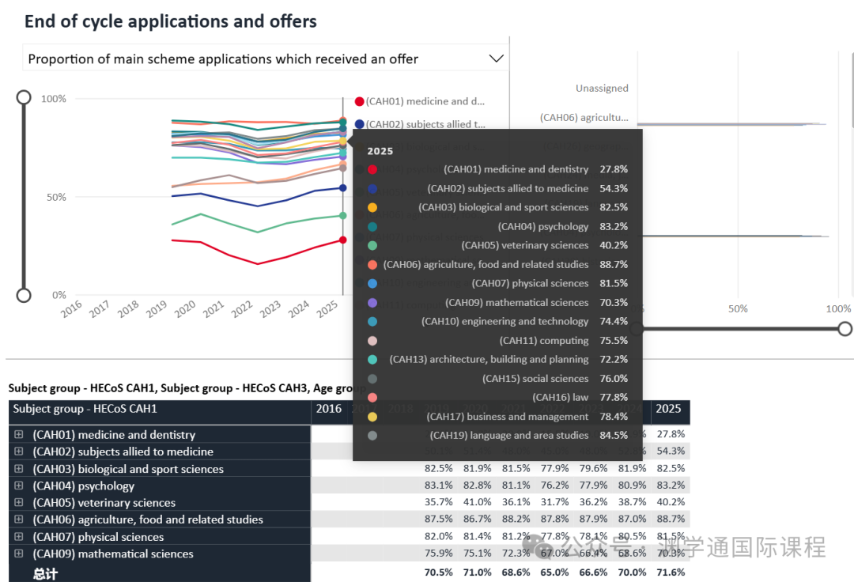854x582 pixels.
Task: Select the Unassigned category label in bar chart
Action: click(602, 89)
